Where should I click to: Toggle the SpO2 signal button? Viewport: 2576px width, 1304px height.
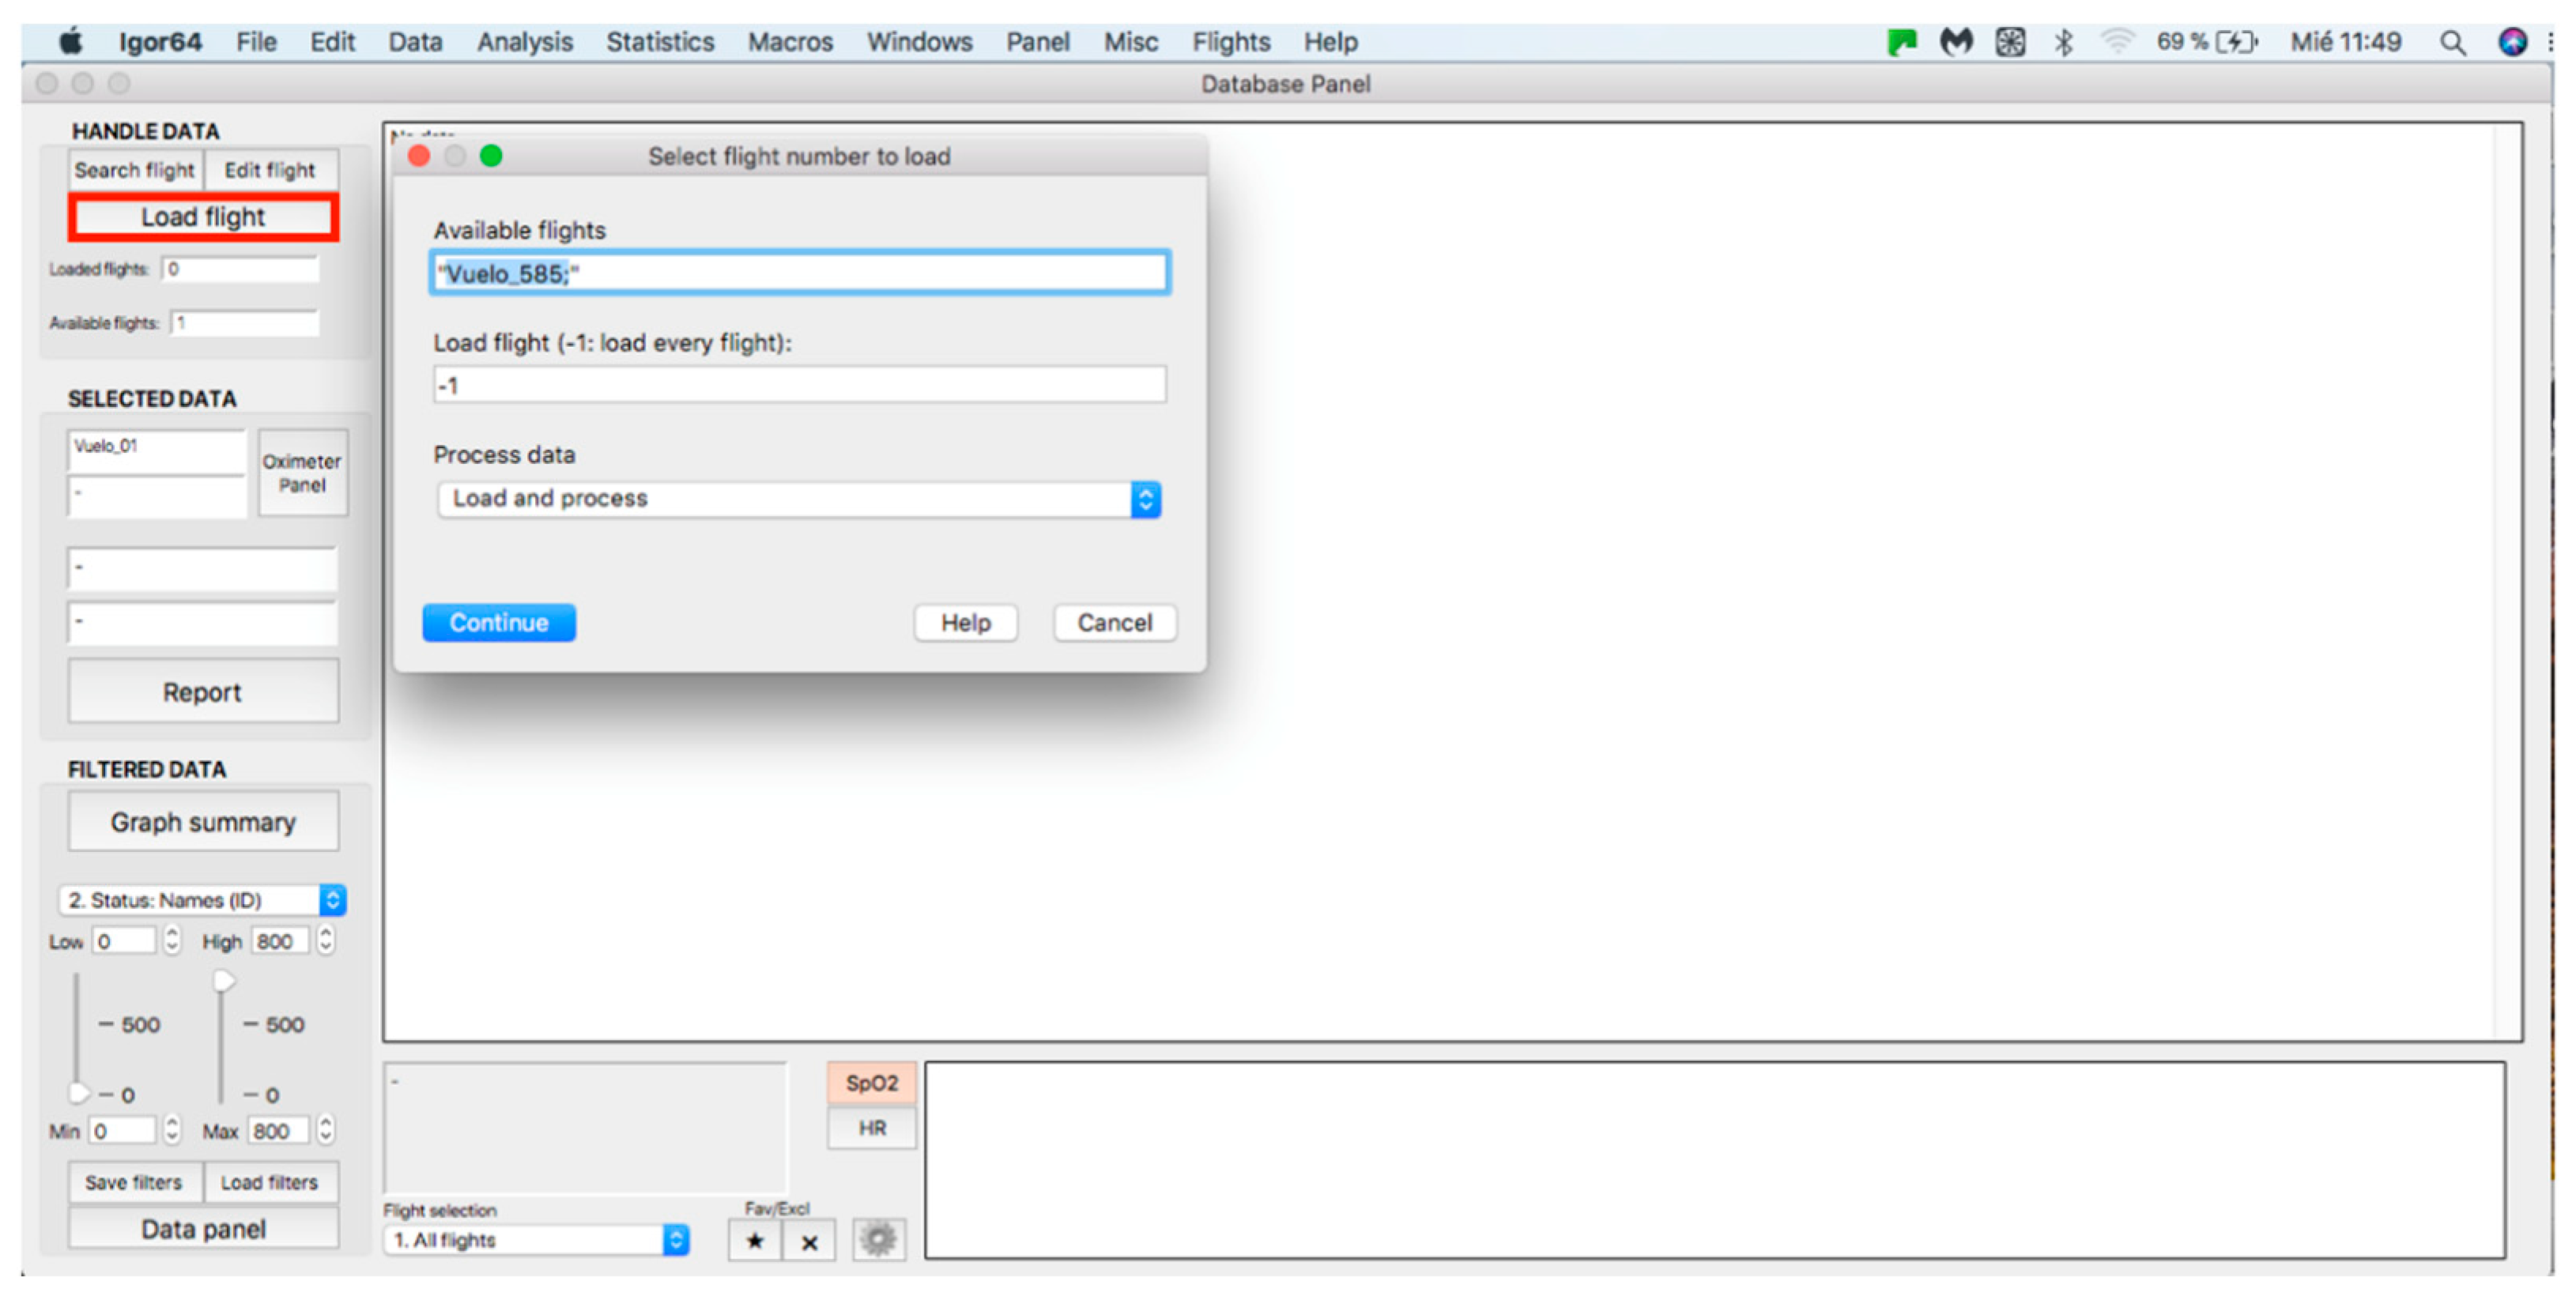point(871,1083)
